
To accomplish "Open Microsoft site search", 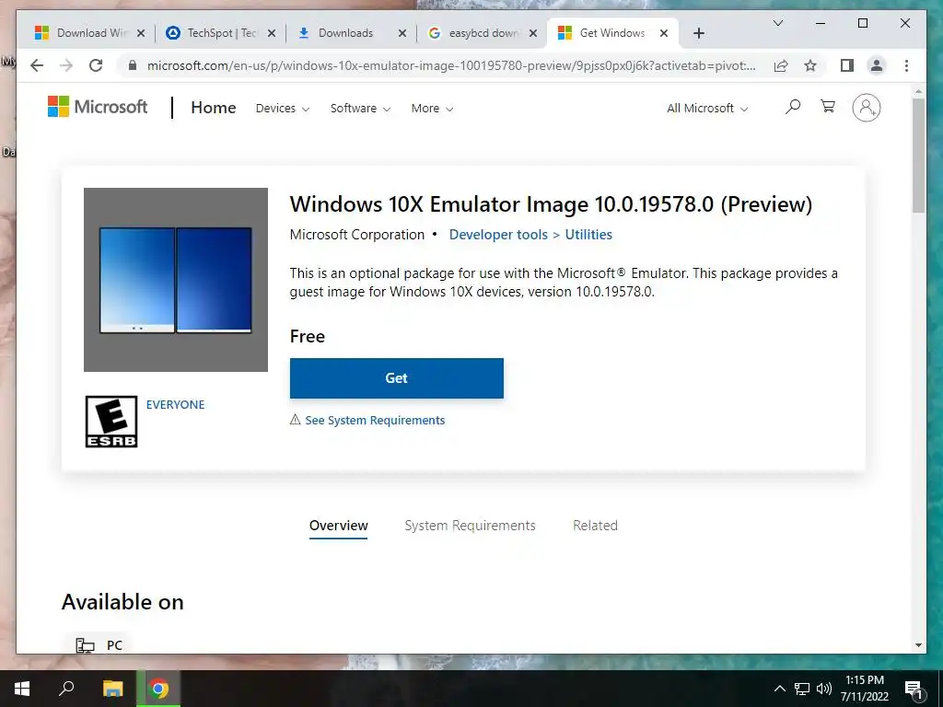I will point(793,107).
